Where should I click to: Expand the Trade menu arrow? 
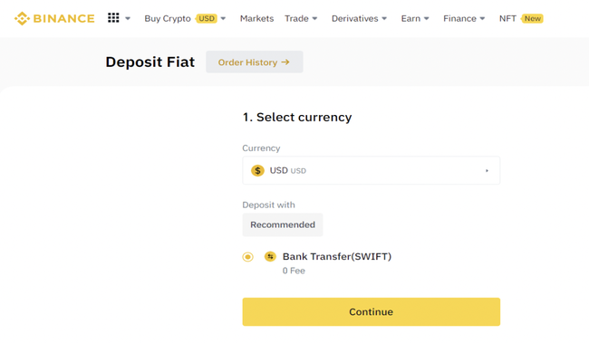coord(314,18)
